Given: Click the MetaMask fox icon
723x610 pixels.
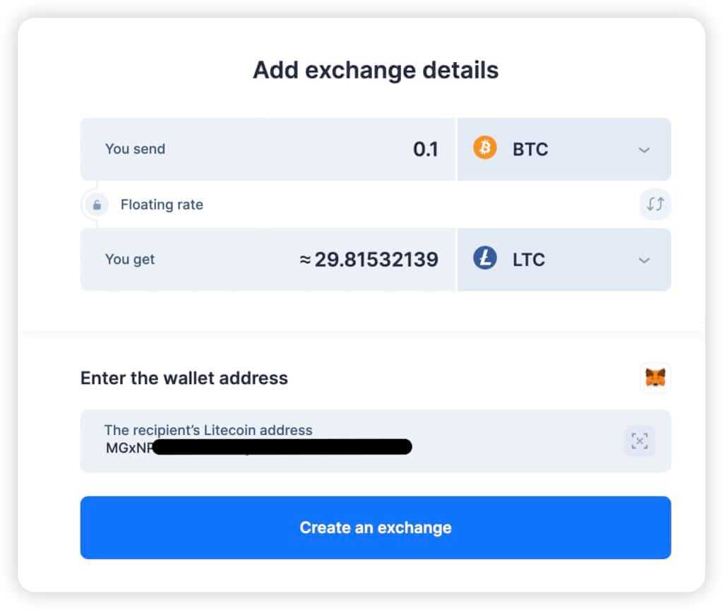Looking at the screenshot, I should click(655, 378).
